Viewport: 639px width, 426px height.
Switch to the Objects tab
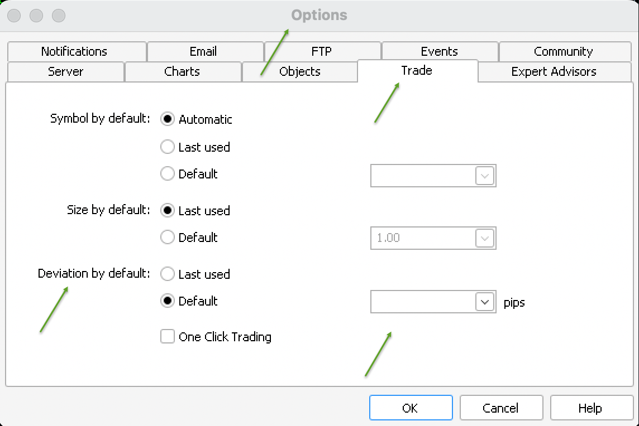click(x=299, y=71)
